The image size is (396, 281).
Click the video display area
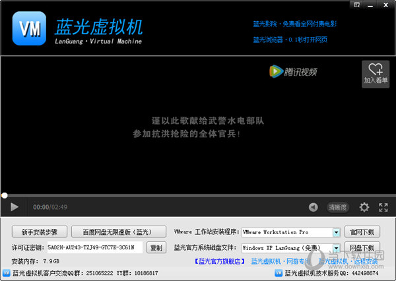[x=198, y=125]
